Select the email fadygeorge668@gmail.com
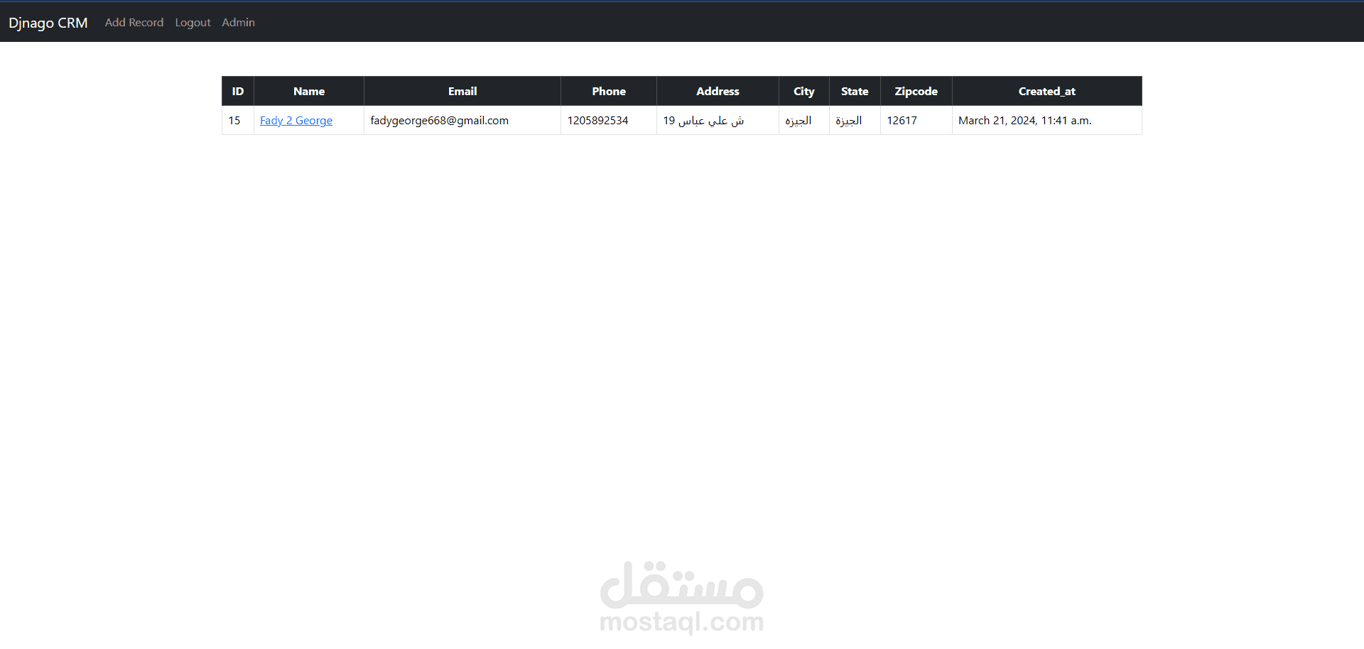The height and width of the screenshot is (649, 1364). 440,121
